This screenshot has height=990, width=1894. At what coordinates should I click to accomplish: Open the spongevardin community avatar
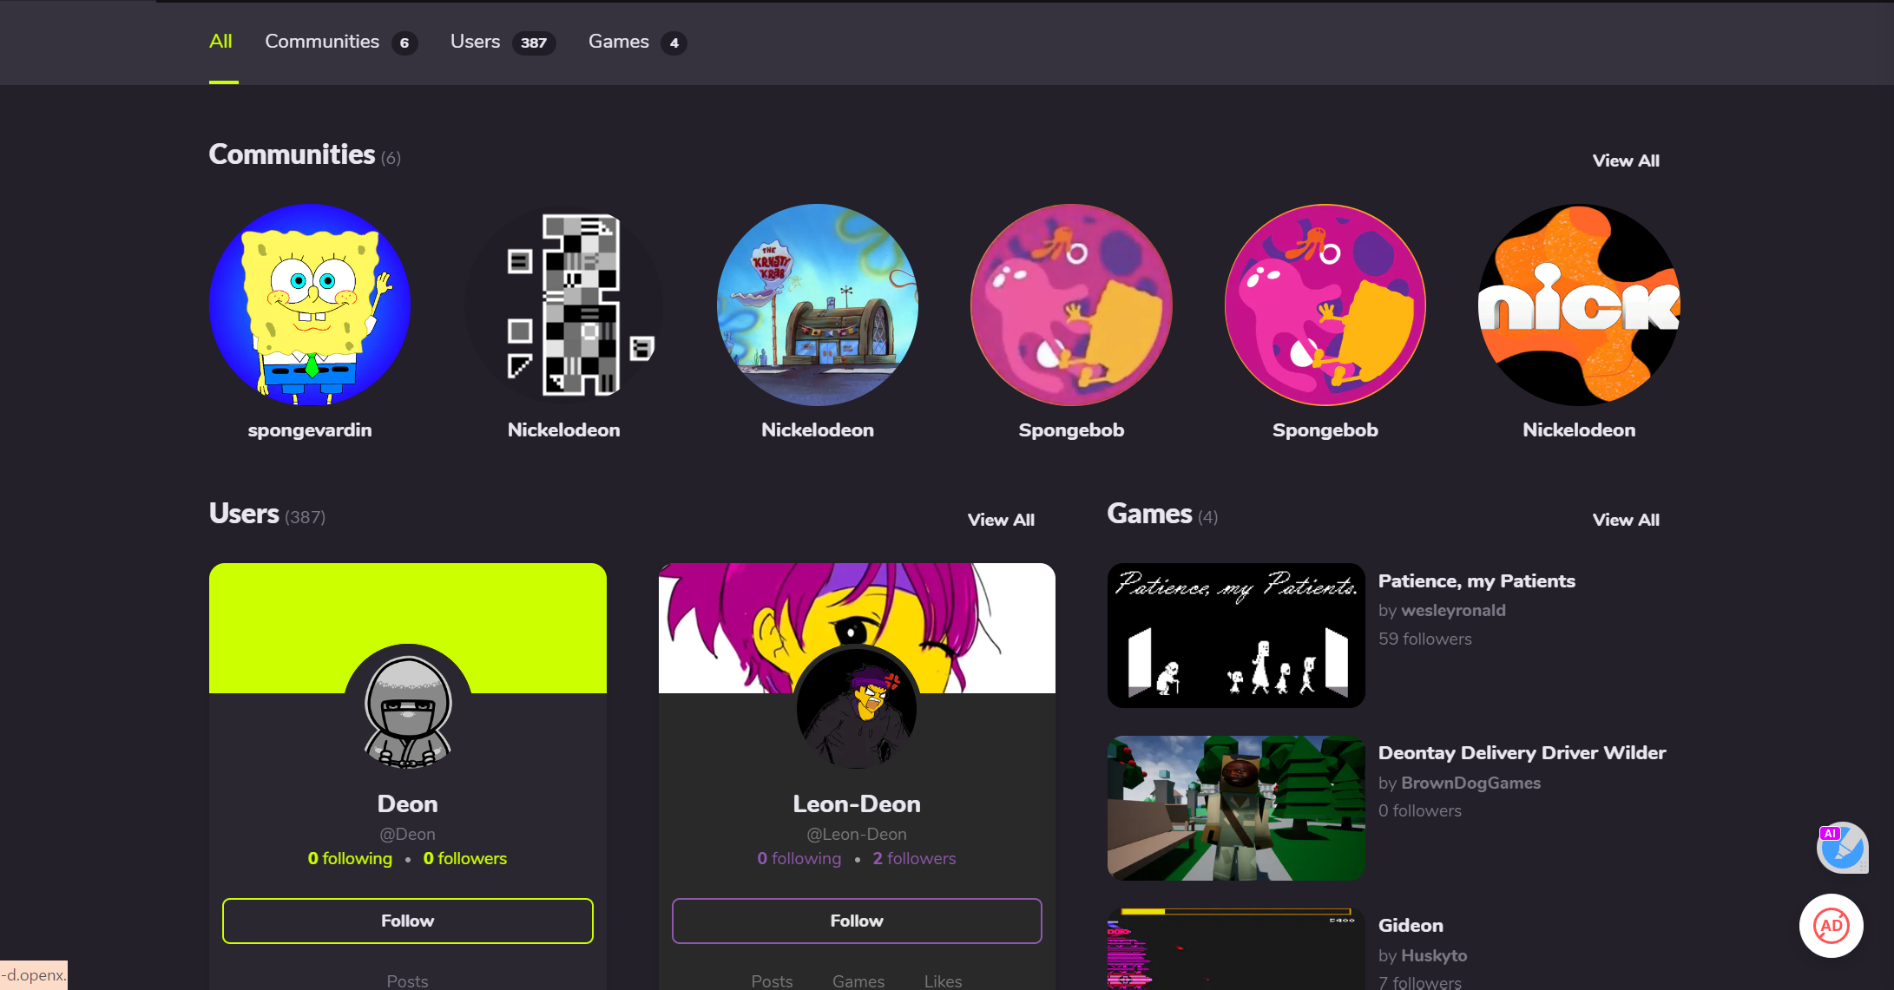pyautogui.click(x=310, y=305)
